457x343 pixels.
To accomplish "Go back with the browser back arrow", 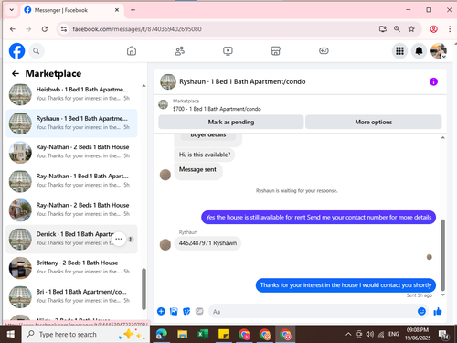I will [13, 29].
